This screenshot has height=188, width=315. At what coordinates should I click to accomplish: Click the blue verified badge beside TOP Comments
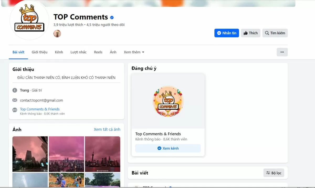112,17
